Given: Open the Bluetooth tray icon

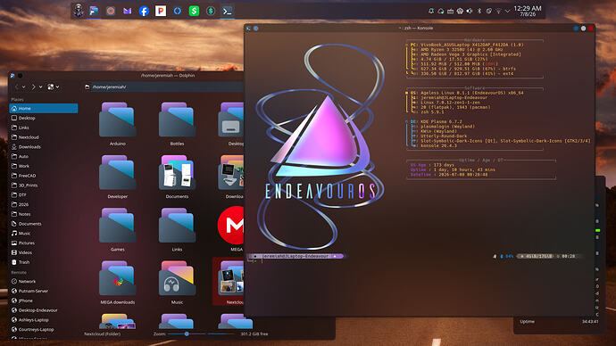Looking at the screenshot, I should click(x=479, y=11).
